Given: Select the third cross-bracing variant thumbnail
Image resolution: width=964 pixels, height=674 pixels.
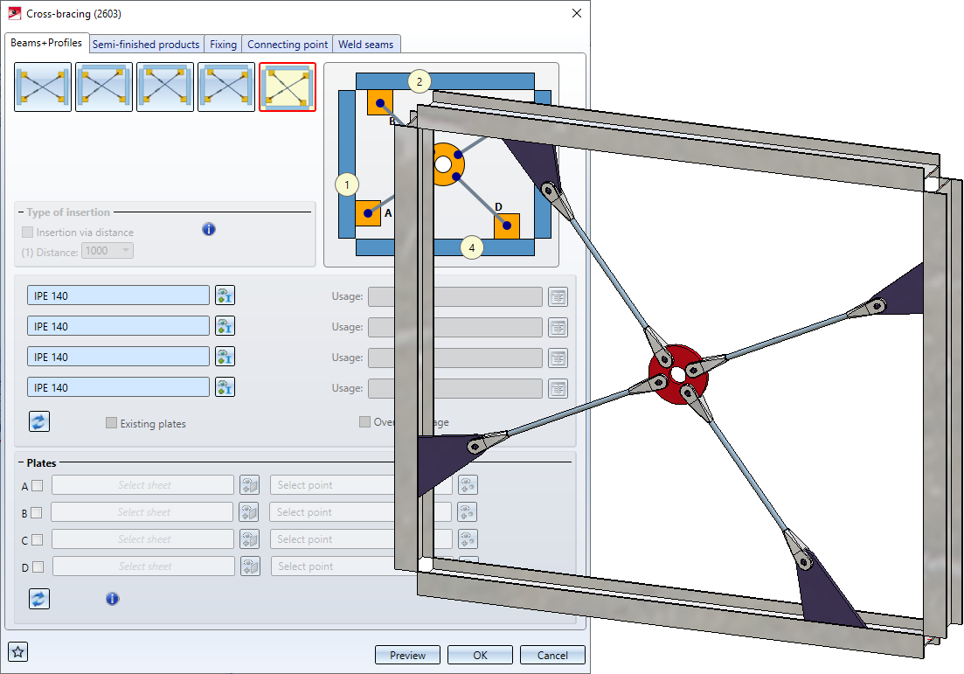Looking at the screenshot, I should click(x=165, y=87).
